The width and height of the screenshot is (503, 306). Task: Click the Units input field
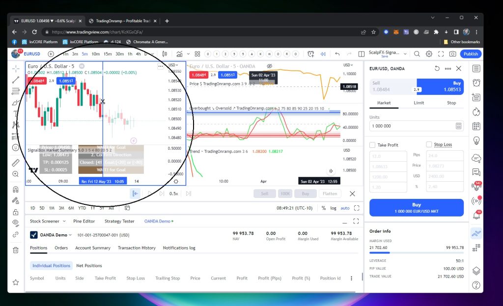(411, 126)
